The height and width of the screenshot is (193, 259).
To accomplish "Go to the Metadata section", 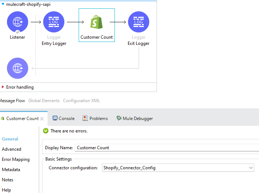I will point(11,170).
